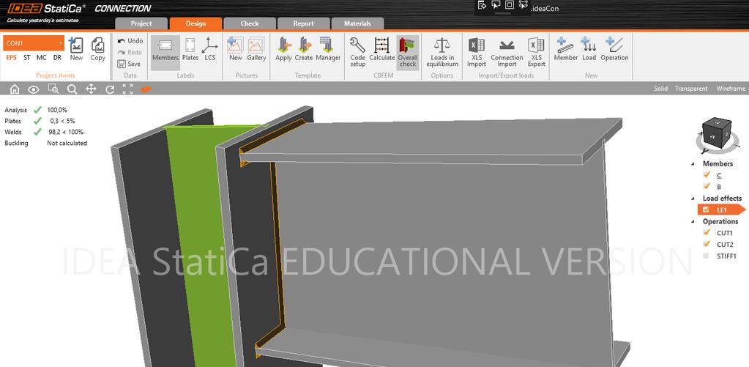Viewport: 749px width, 367px height.
Task: Collapse the Members tree section
Action: (x=693, y=164)
